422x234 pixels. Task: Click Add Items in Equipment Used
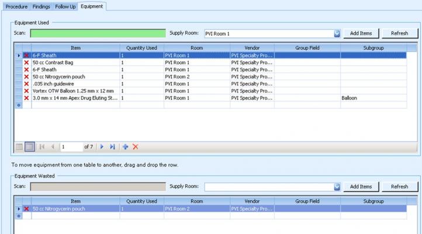pyautogui.click(x=361, y=33)
